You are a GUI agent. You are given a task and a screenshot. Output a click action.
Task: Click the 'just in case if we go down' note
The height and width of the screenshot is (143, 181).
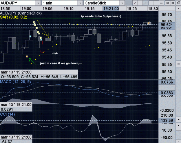[x=61, y=63]
